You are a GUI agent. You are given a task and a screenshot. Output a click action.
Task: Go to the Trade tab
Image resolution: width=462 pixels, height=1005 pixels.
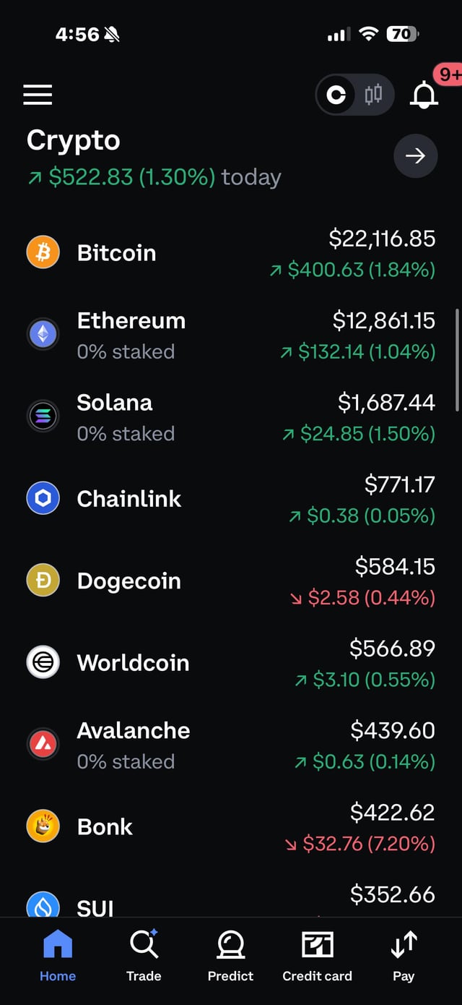point(144,955)
